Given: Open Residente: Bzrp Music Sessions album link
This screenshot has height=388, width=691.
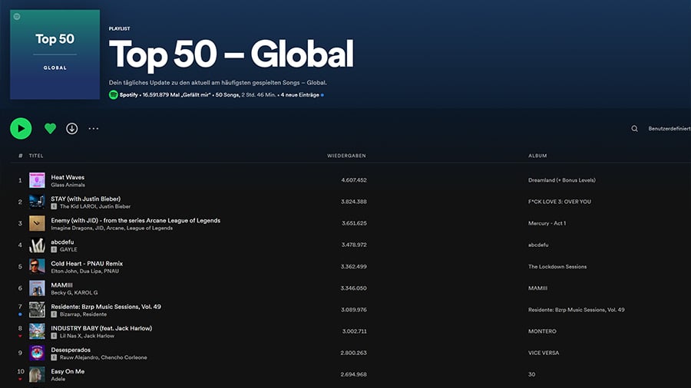Looking at the screenshot, I should pyautogui.click(x=577, y=310).
